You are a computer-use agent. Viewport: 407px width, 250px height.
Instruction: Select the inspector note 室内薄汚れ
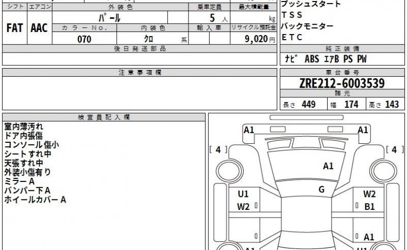(24, 127)
